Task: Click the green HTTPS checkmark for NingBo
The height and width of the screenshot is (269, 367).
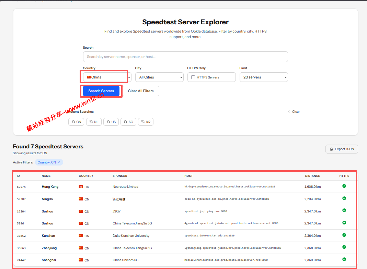Action: click(x=344, y=198)
